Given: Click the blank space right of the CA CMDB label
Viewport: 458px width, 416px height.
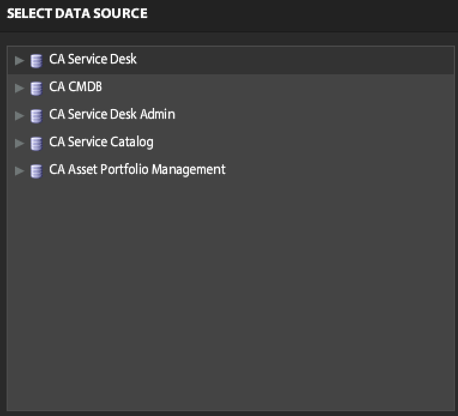Looking at the screenshot, I should [x=270, y=88].
